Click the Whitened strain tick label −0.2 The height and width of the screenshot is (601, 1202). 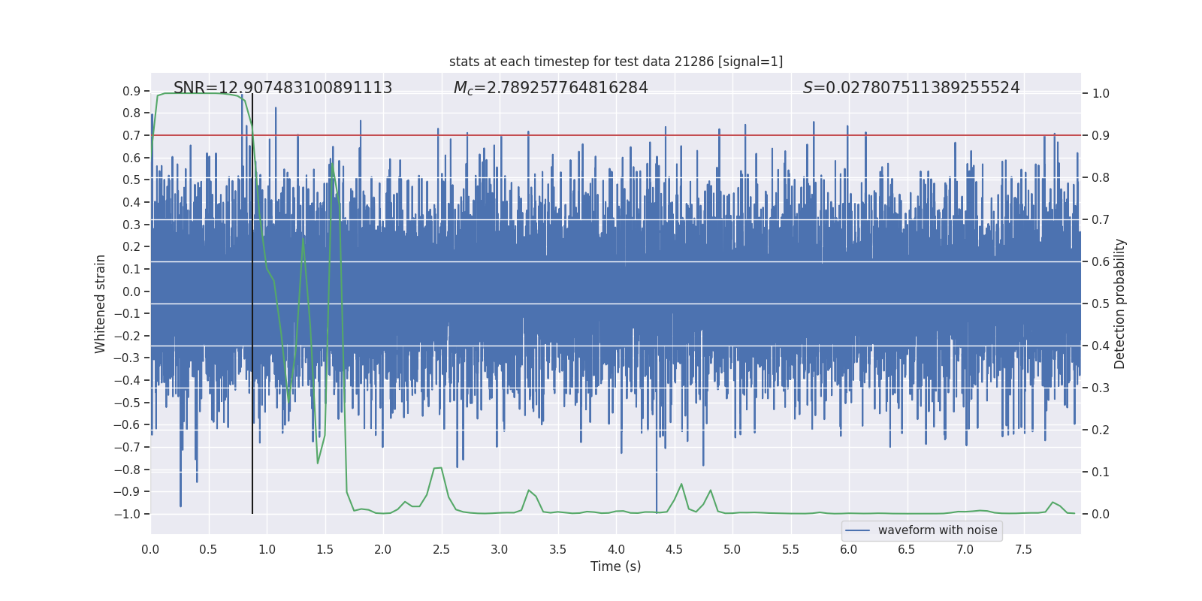tap(127, 336)
